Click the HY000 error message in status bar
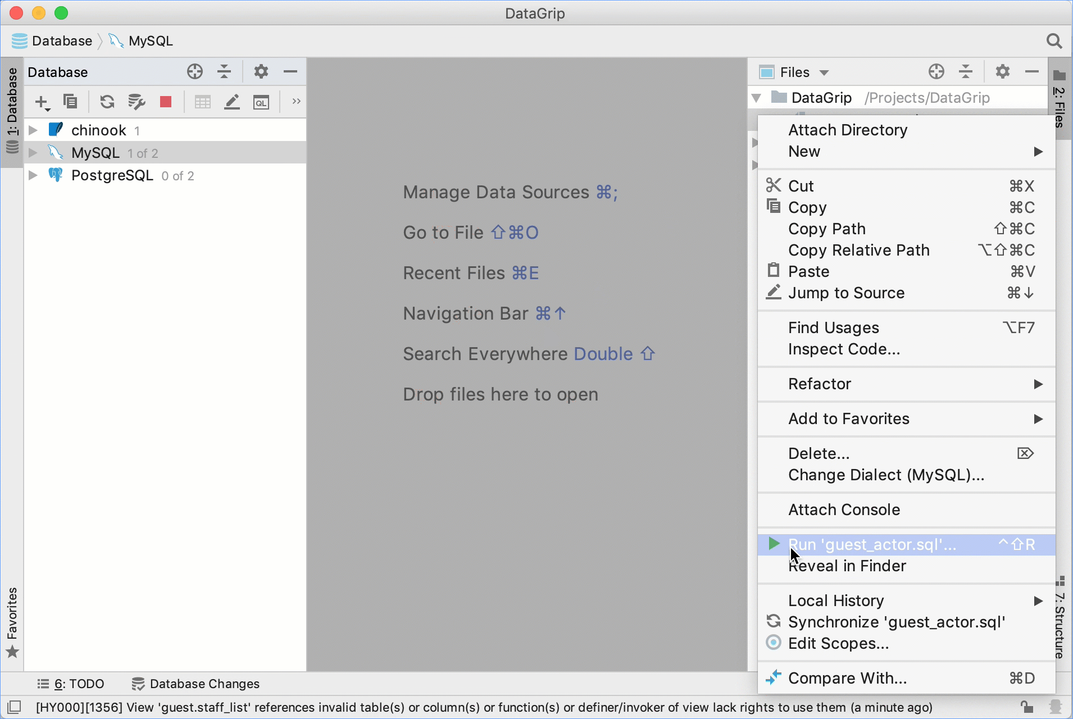 coord(484,707)
